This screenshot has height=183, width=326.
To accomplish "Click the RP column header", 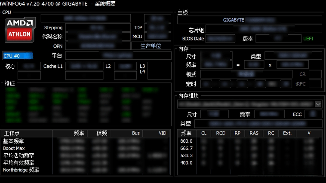I will 237,133.
